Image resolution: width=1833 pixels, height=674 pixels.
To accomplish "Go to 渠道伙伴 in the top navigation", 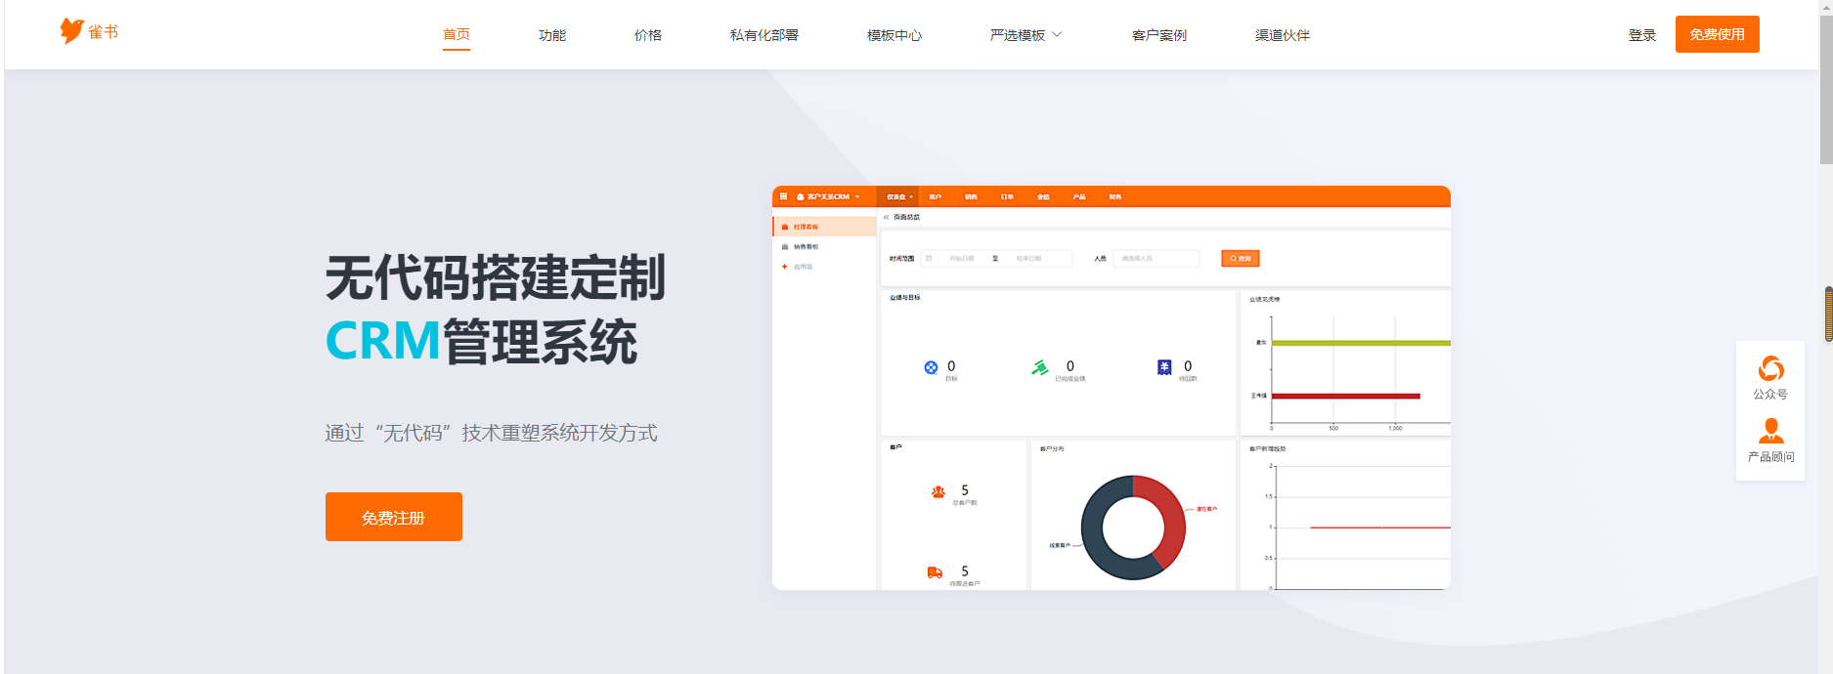I will pyautogui.click(x=1283, y=35).
